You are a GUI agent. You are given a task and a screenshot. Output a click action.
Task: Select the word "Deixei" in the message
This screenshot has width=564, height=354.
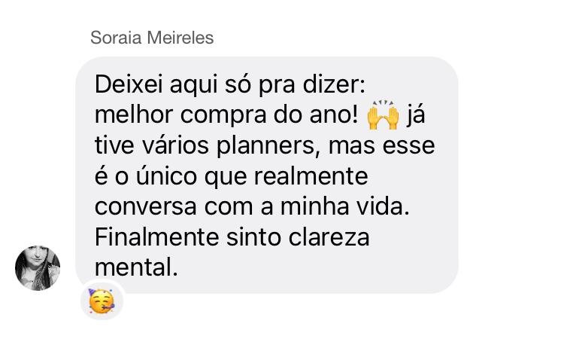[129, 84]
